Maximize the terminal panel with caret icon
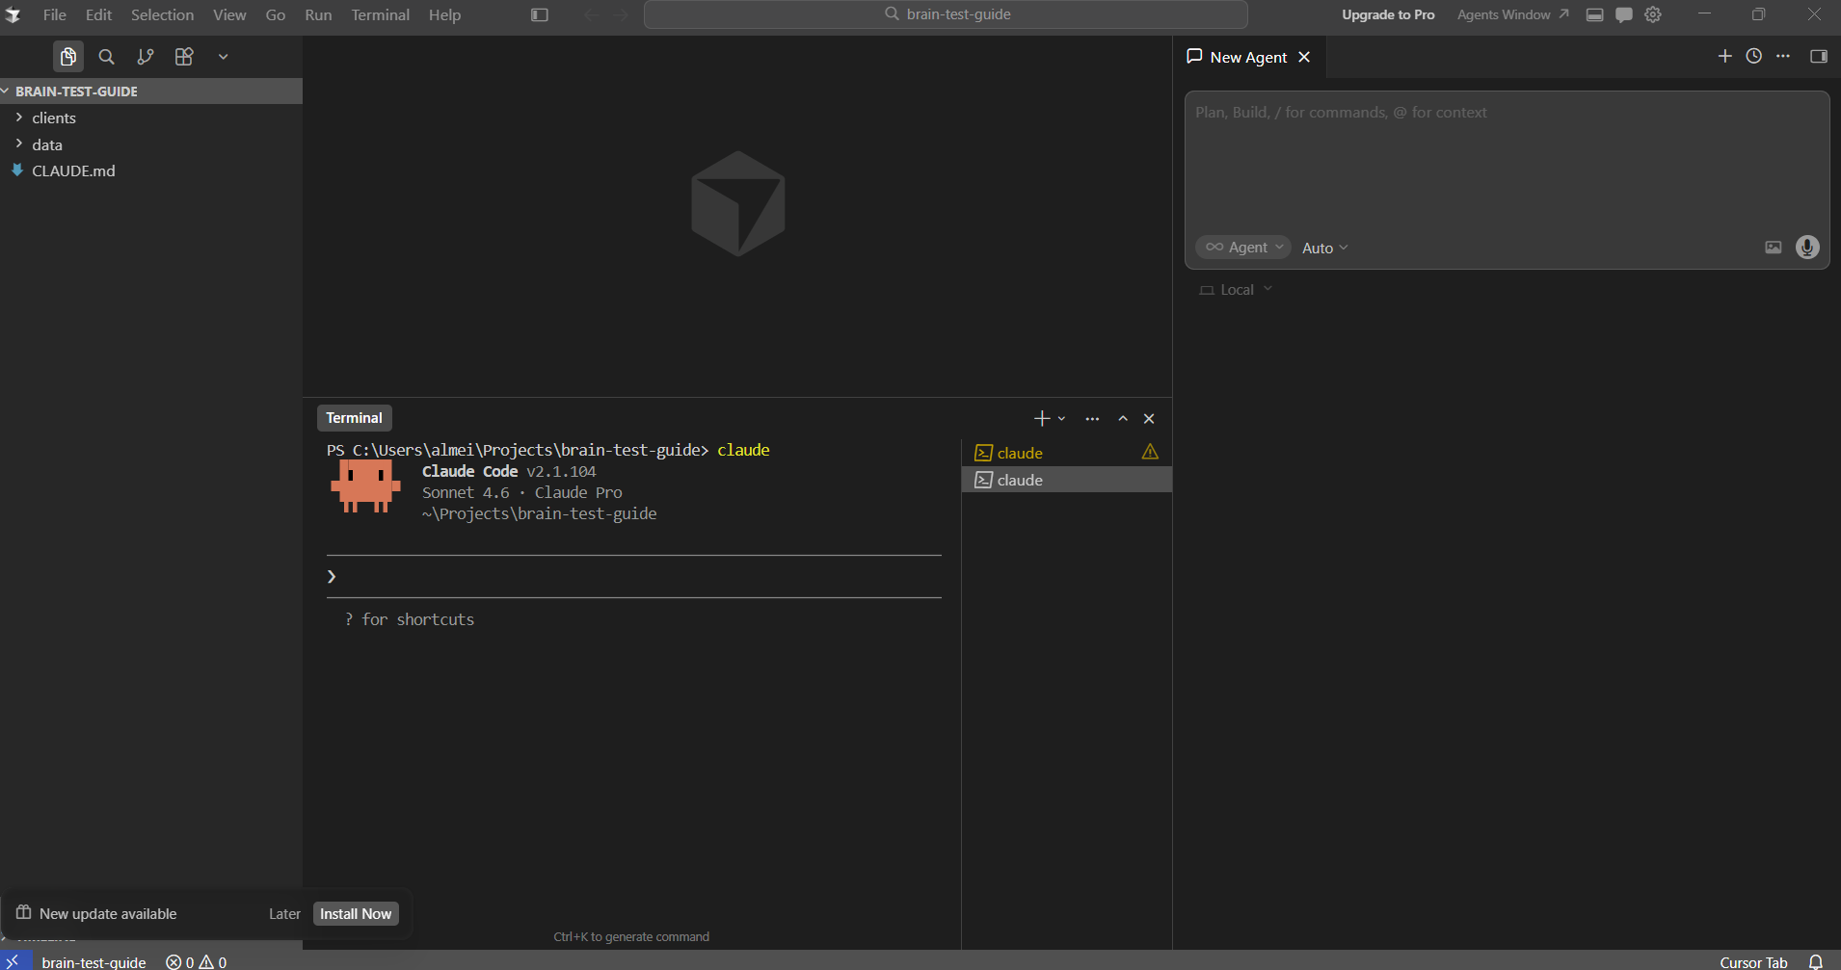Image resolution: width=1841 pixels, height=970 pixels. (x=1123, y=418)
